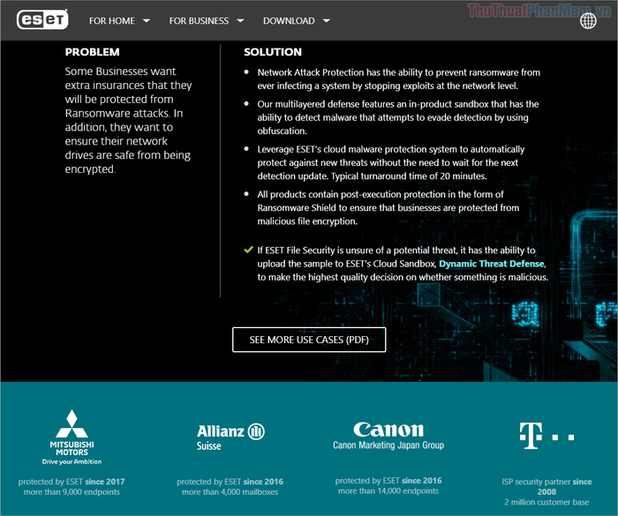The image size is (618, 516).
Task: Follow the Dynamic Threat Defense link
Action: click(492, 264)
